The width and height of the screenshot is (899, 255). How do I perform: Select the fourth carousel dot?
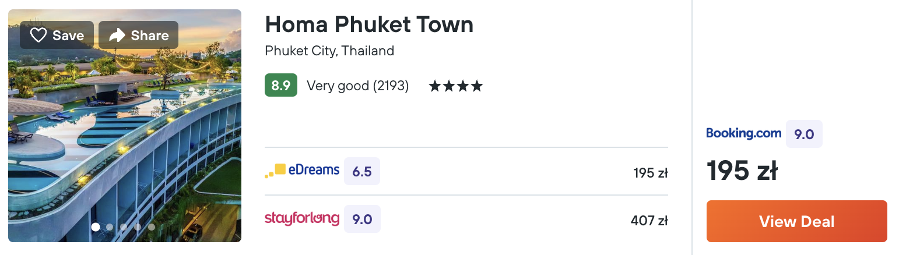click(x=138, y=227)
